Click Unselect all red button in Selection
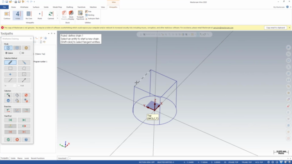The width and height of the screenshot is (292, 164). coord(26,95)
